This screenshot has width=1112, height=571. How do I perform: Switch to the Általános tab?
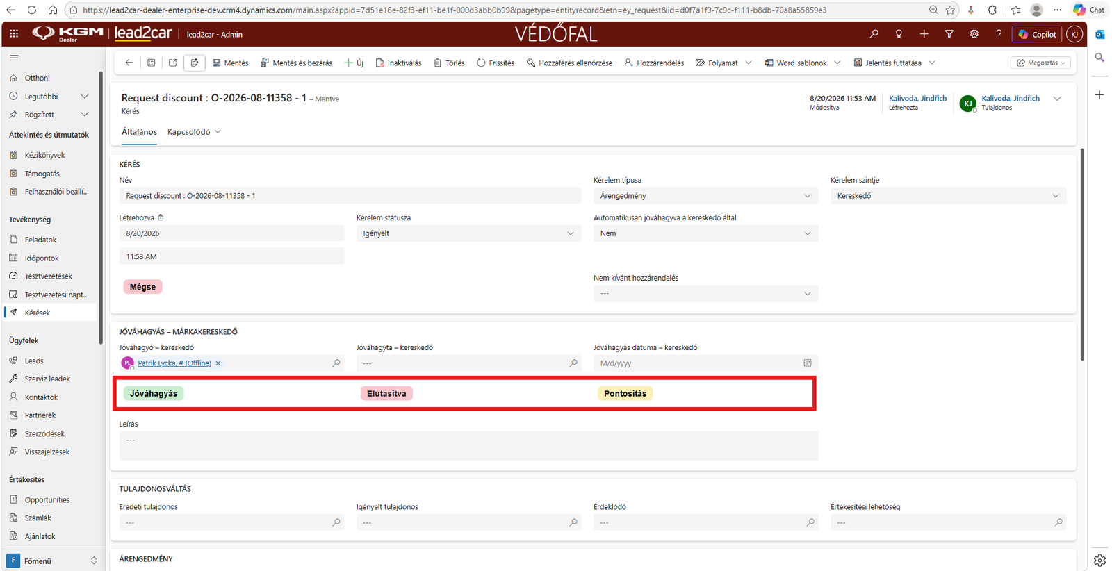[139, 132]
